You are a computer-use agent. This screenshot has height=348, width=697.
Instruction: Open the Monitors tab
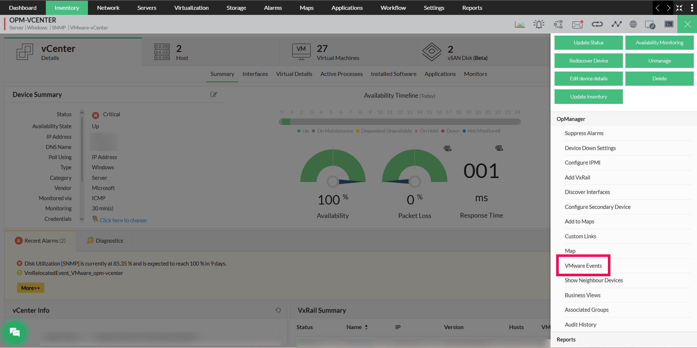pyautogui.click(x=475, y=74)
